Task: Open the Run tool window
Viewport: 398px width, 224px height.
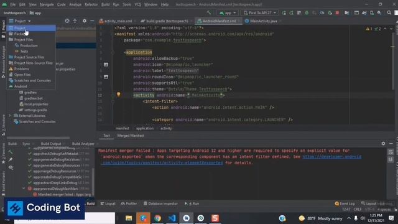Action: 192,203
